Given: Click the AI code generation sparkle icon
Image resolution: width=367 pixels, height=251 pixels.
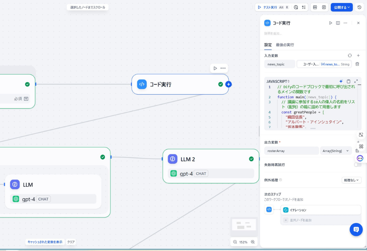Looking at the screenshot, I should [341, 81].
